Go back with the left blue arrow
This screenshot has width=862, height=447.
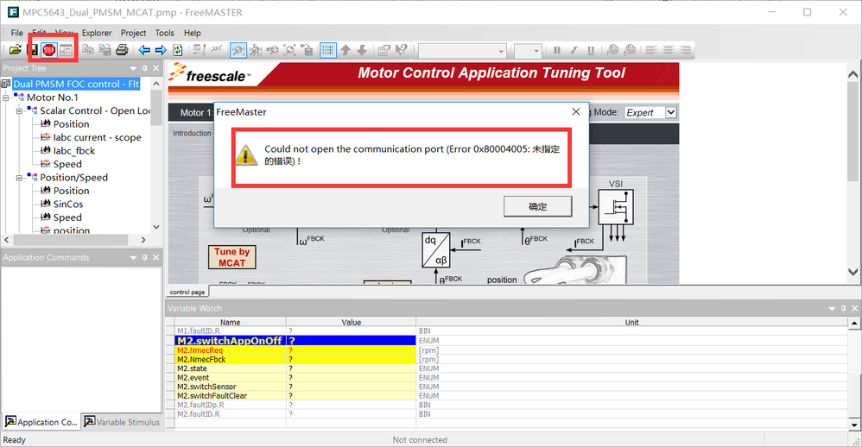pos(144,50)
